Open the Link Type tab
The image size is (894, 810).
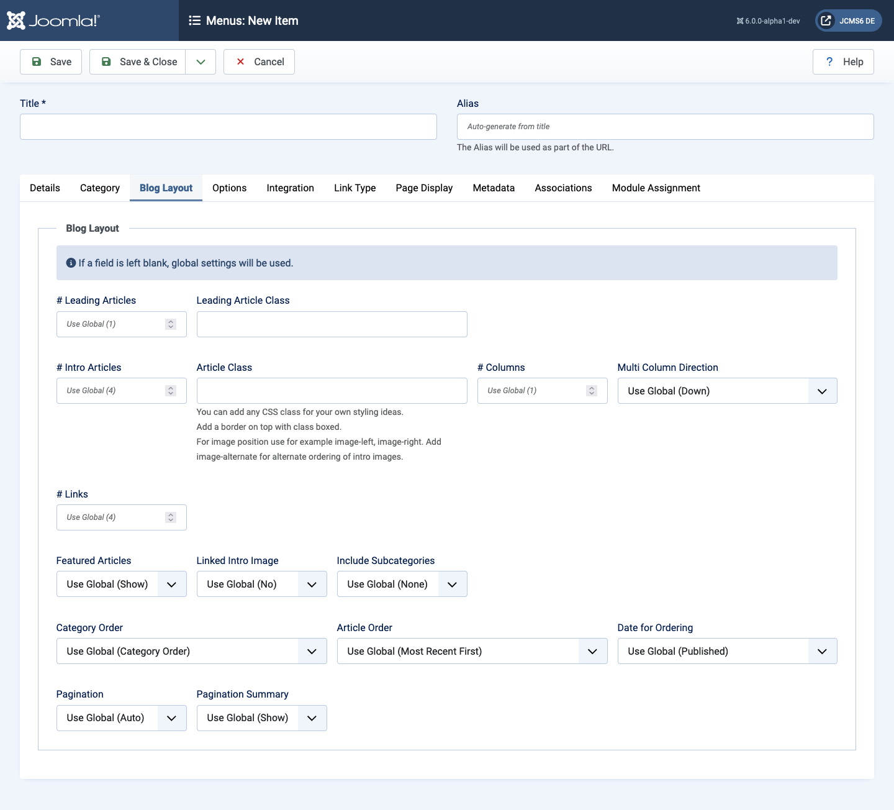pos(355,188)
